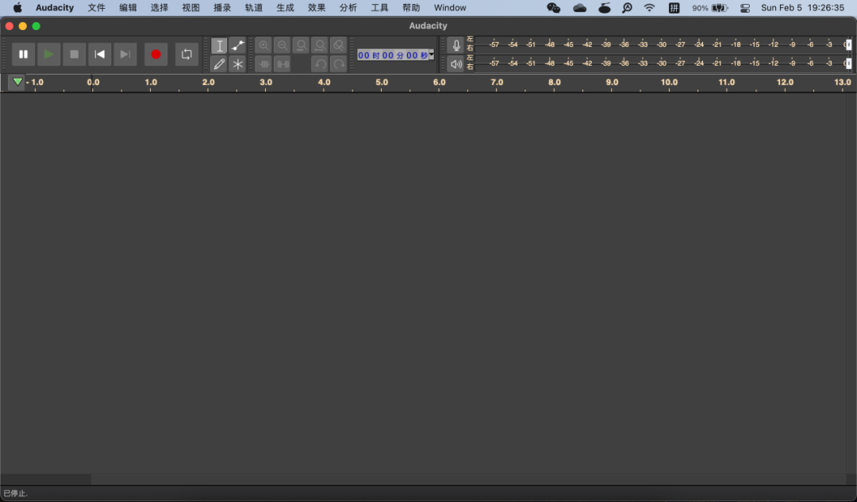This screenshot has width=857, height=502.
Task: Open the 选择 menu
Action: click(x=159, y=8)
